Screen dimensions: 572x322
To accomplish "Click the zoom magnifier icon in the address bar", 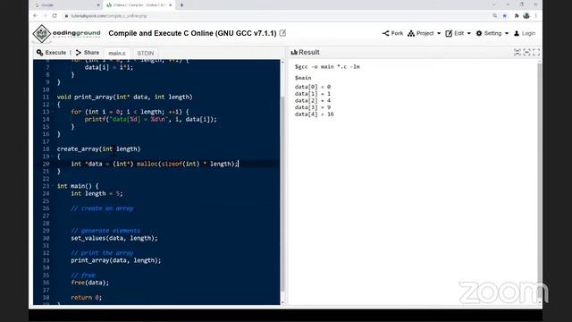I will tap(494, 16).
